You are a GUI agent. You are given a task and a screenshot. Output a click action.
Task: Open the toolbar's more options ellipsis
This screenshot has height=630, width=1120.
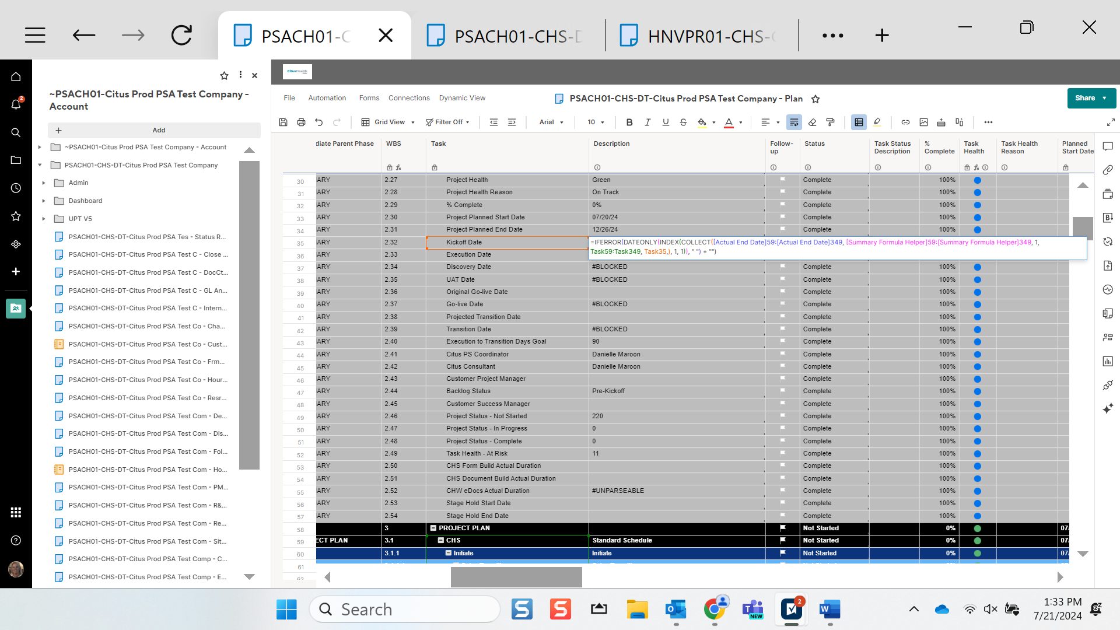[988, 123]
